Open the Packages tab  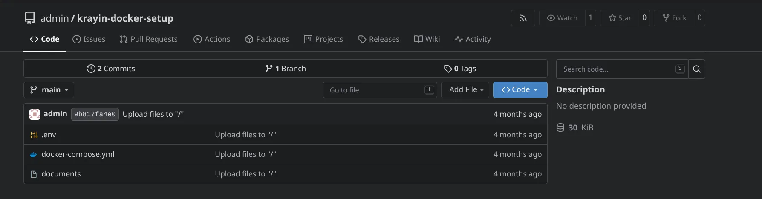click(267, 39)
